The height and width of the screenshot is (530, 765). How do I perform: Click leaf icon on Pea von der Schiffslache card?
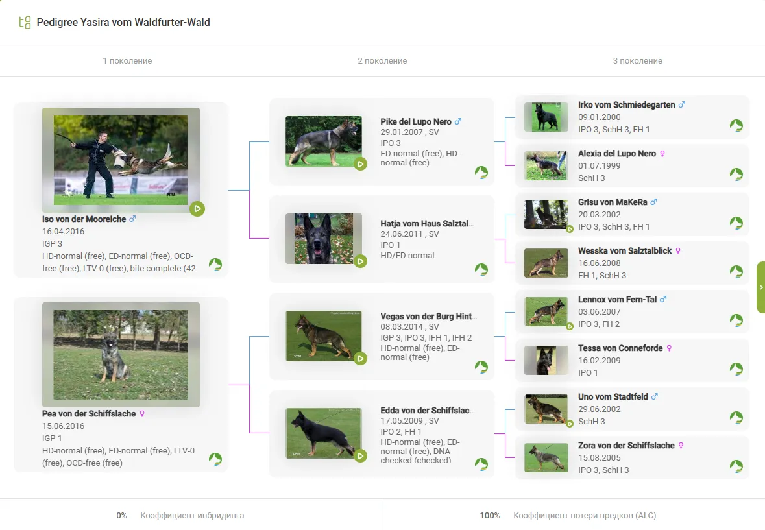pos(215,459)
